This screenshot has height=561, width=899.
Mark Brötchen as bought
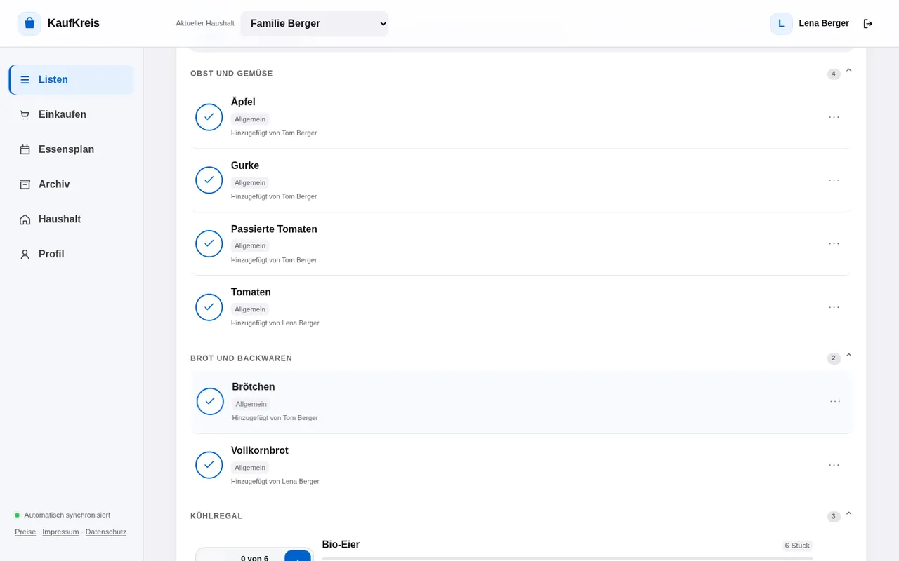210,402
